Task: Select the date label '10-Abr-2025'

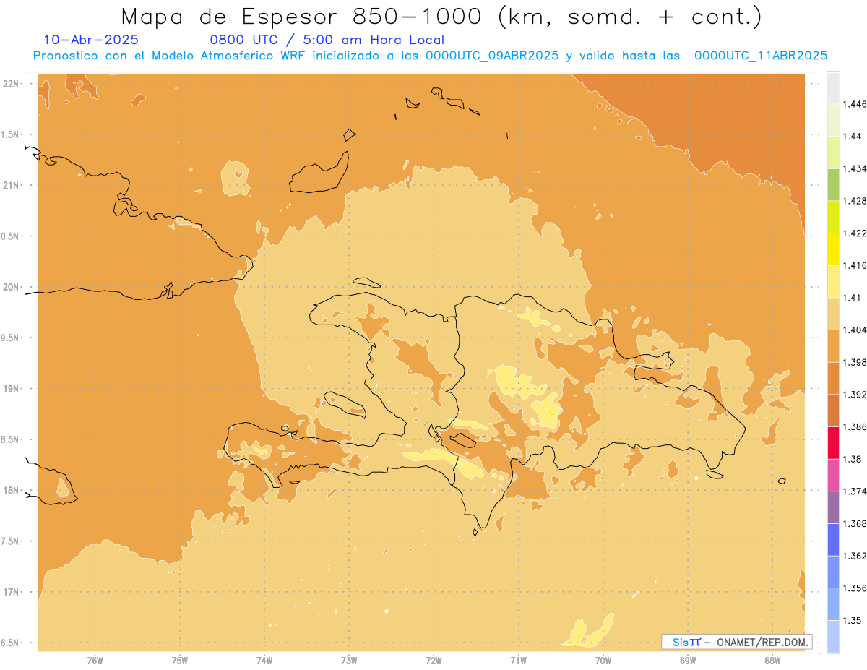Action: coord(91,40)
